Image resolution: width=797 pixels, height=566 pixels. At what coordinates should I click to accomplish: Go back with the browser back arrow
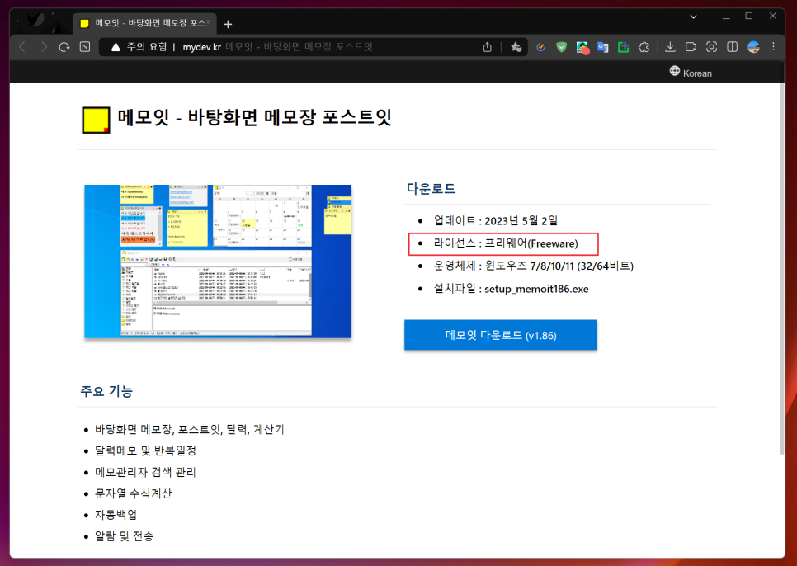pyautogui.click(x=22, y=47)
